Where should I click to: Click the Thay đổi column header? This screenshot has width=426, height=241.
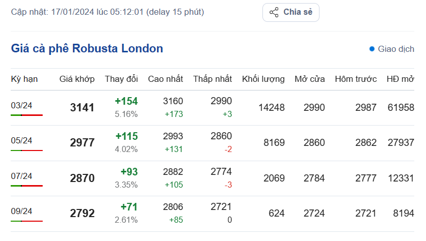pos(121,79)
